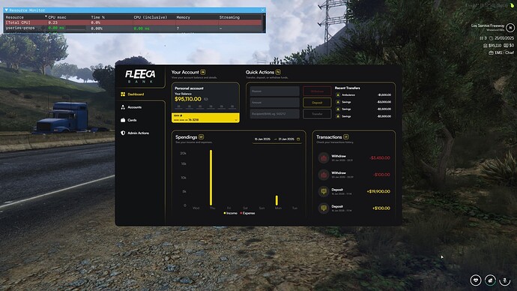Select the +$19,900.00 Deposit amount
517x291 pixels.
coord(378,191)
